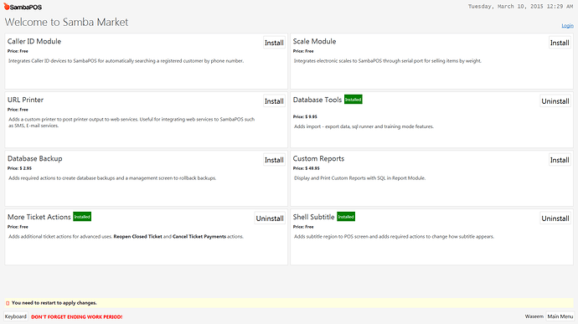Click the Shell Subtitle 'Price: Free' label

pyautogui.click(x=303, y=227)
